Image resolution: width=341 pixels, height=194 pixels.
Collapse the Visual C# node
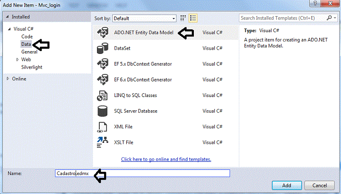pyautogui.click(x=9, y=29)
